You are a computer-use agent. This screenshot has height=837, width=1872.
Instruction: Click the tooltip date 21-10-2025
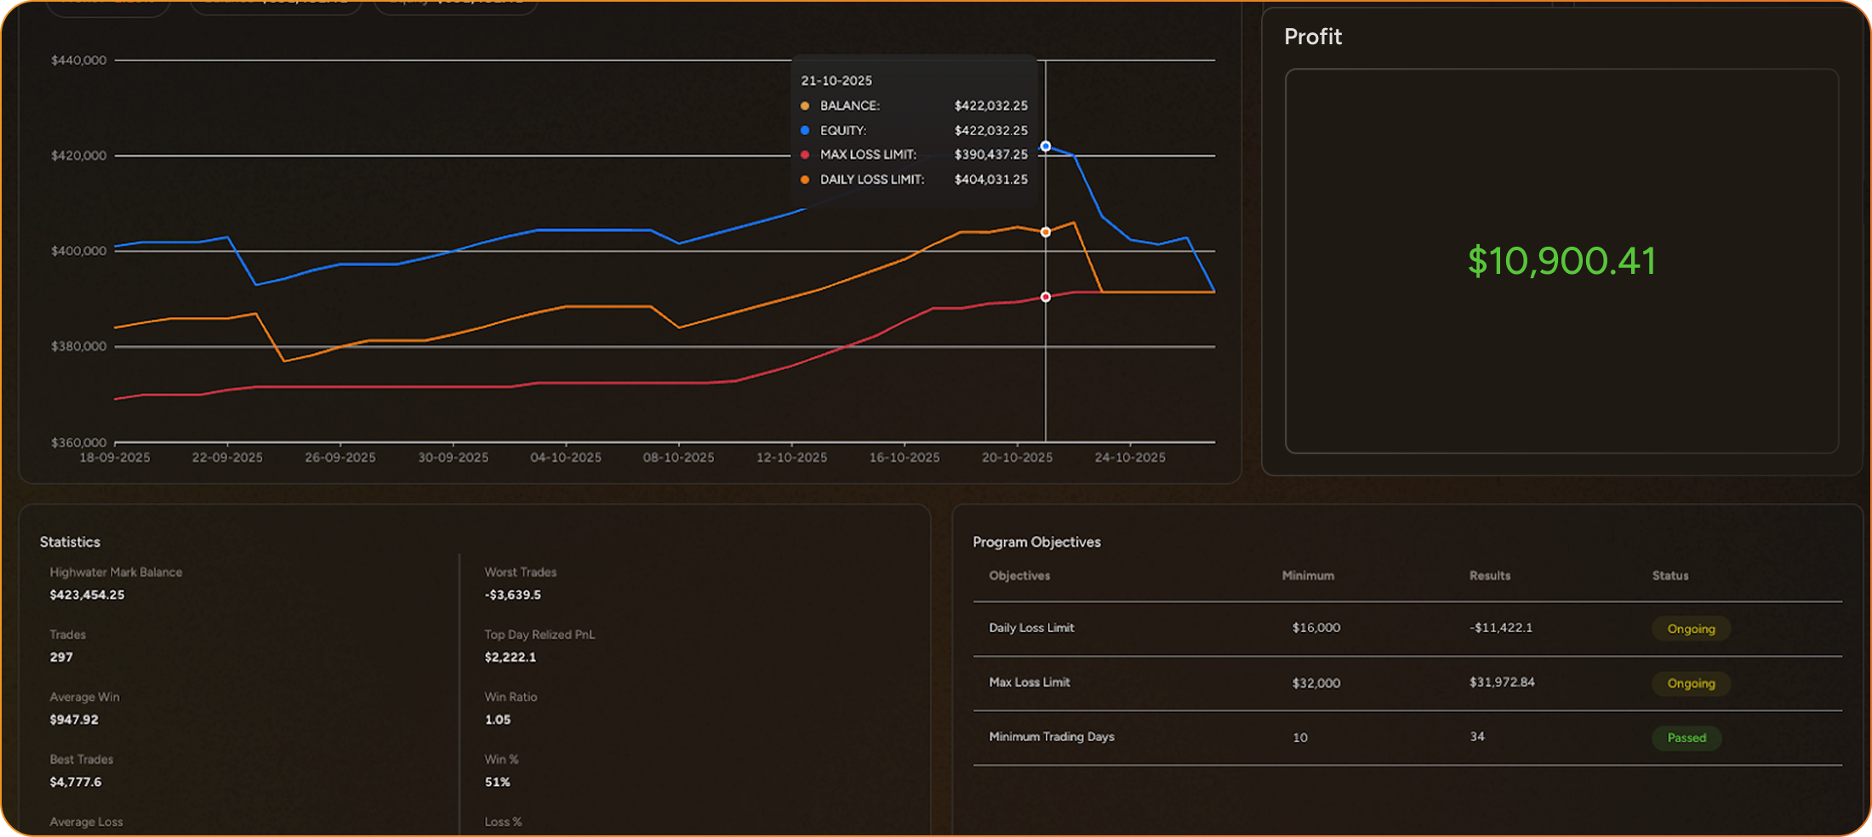click(x=836, y=81)
